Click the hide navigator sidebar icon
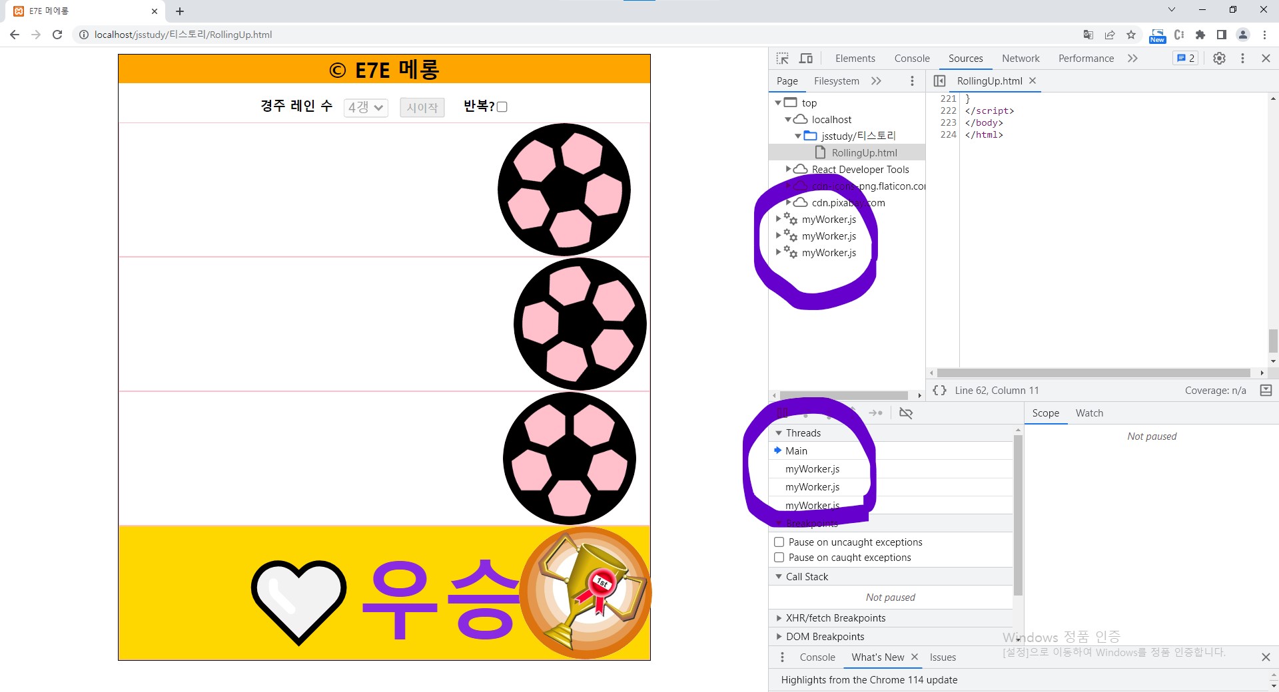The height and width of the screenshot is (692, 1279). coord(939,81)
